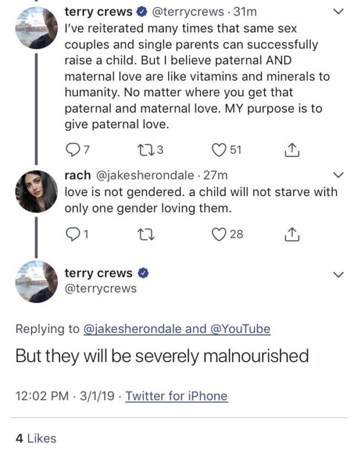This screenshot has height=458, width=358.
Task: Open chevron menu on the malnourished tweet
Action: tap(339, 274)
